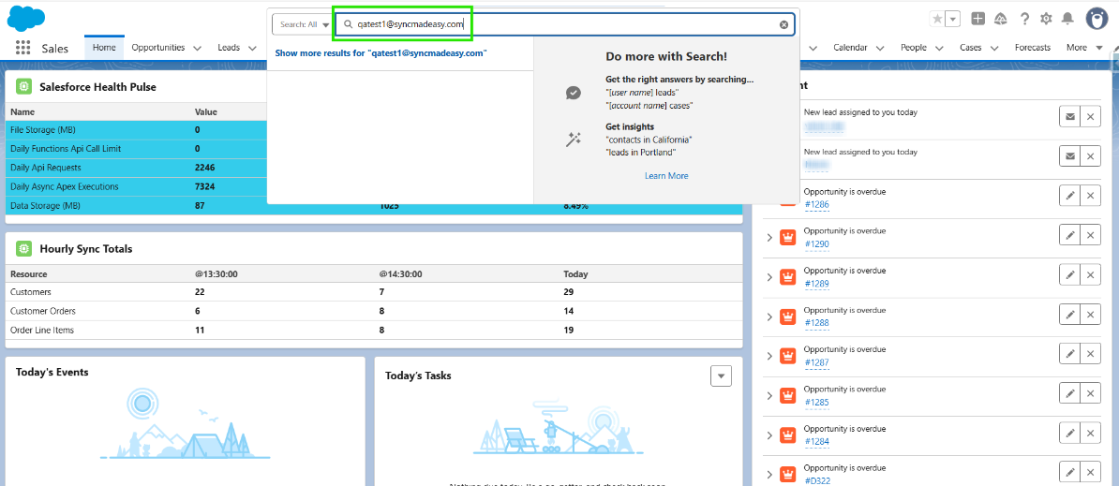The image size is (1119, 486).
Task: Open the Help question mark
Action: tap(1024, 20)
